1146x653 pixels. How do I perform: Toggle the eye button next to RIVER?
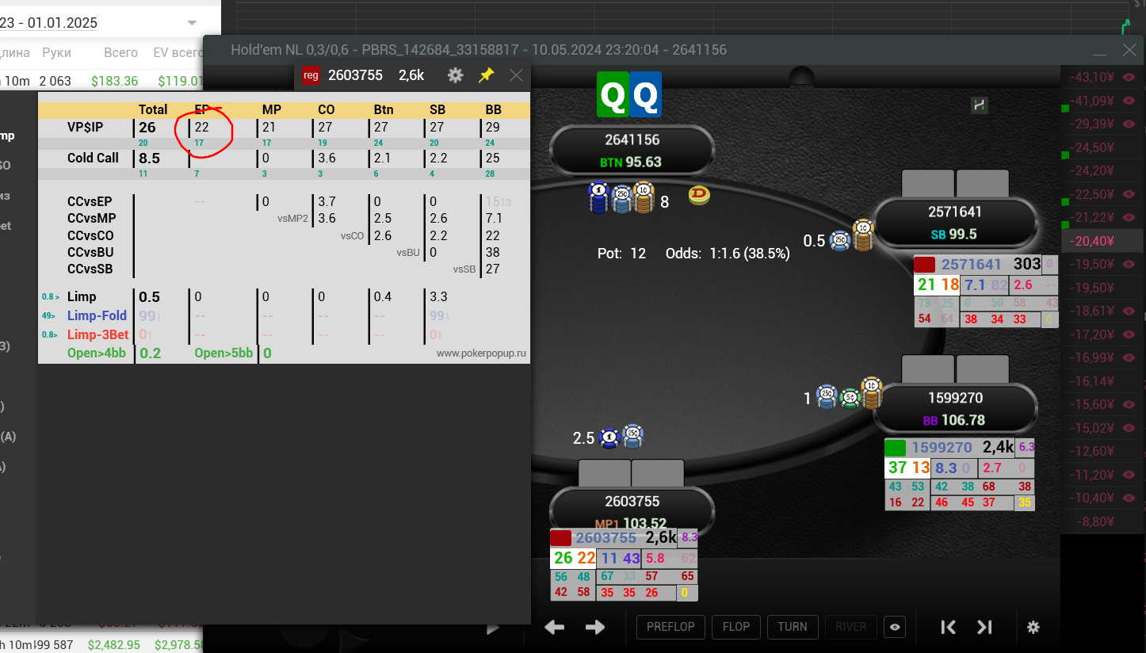(896, 627)
